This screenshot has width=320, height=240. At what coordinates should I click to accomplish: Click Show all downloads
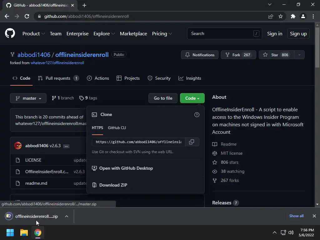296,216
